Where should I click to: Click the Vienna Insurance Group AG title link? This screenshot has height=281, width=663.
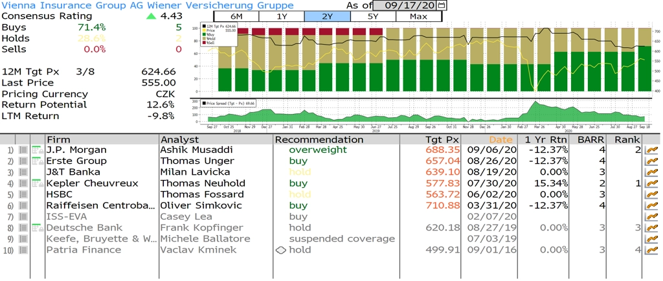(147, 5)
